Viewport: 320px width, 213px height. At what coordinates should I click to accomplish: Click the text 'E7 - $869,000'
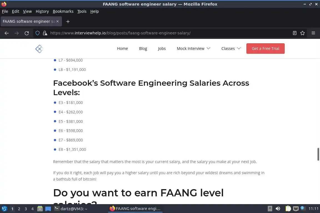tap(71, 140)
